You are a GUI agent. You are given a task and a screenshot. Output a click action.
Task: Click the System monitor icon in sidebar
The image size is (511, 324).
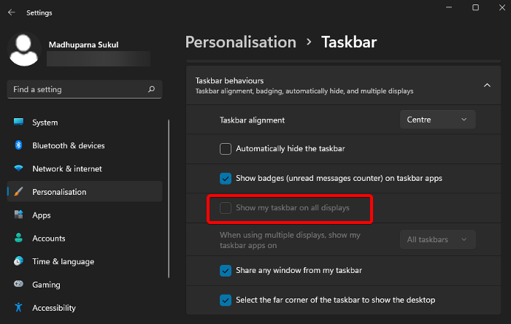point(18,123)
